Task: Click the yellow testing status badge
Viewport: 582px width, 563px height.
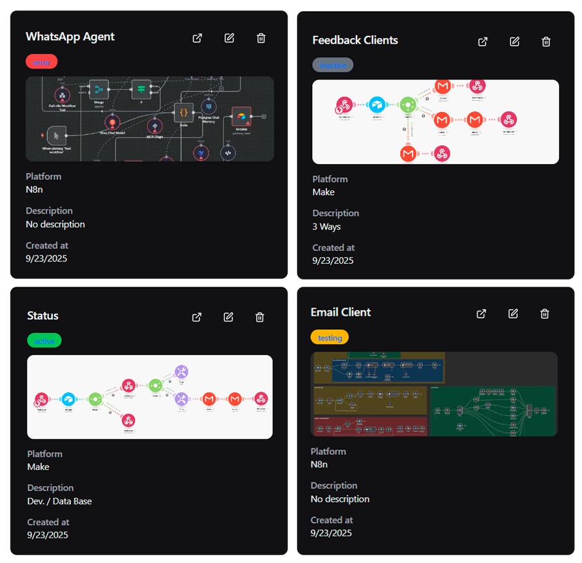Action: 330,337
